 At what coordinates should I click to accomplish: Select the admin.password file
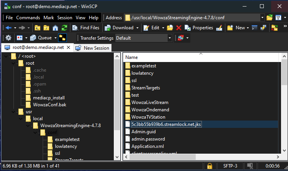pyautogui.click(x=148, y=139)
